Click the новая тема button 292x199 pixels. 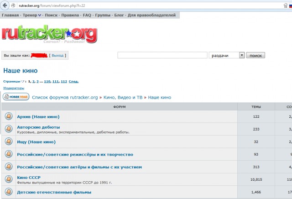pyautogui.click(x=16, y=97)
